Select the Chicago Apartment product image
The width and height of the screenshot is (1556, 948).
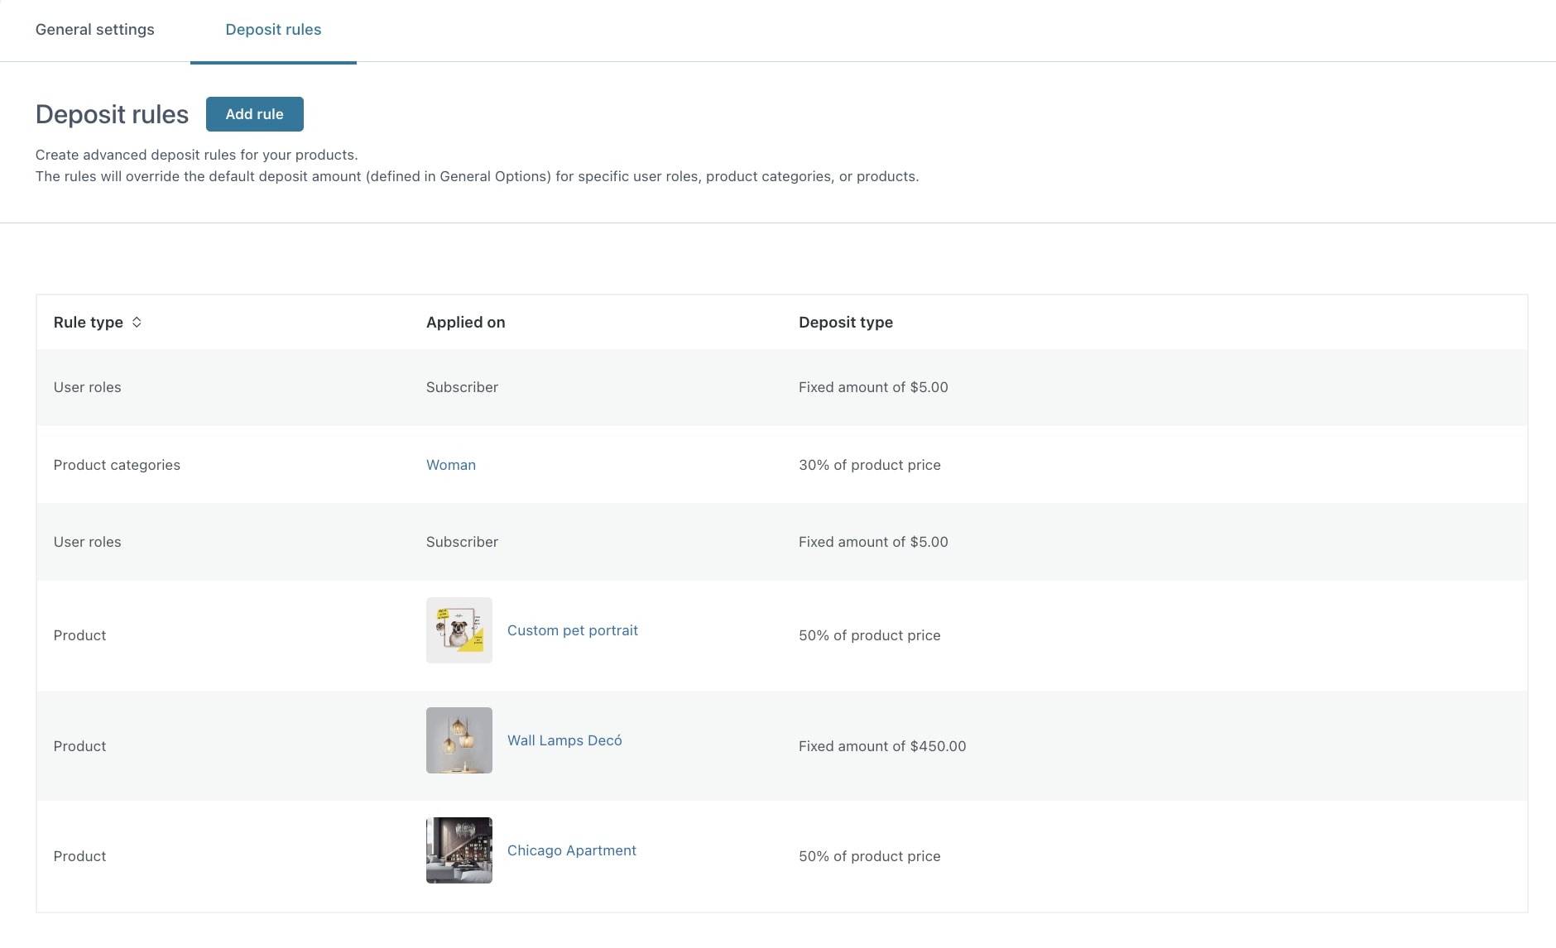[x=459, y=850]
